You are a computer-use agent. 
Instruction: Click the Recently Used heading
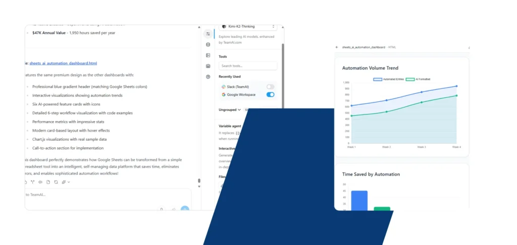(x=230, y=77)
